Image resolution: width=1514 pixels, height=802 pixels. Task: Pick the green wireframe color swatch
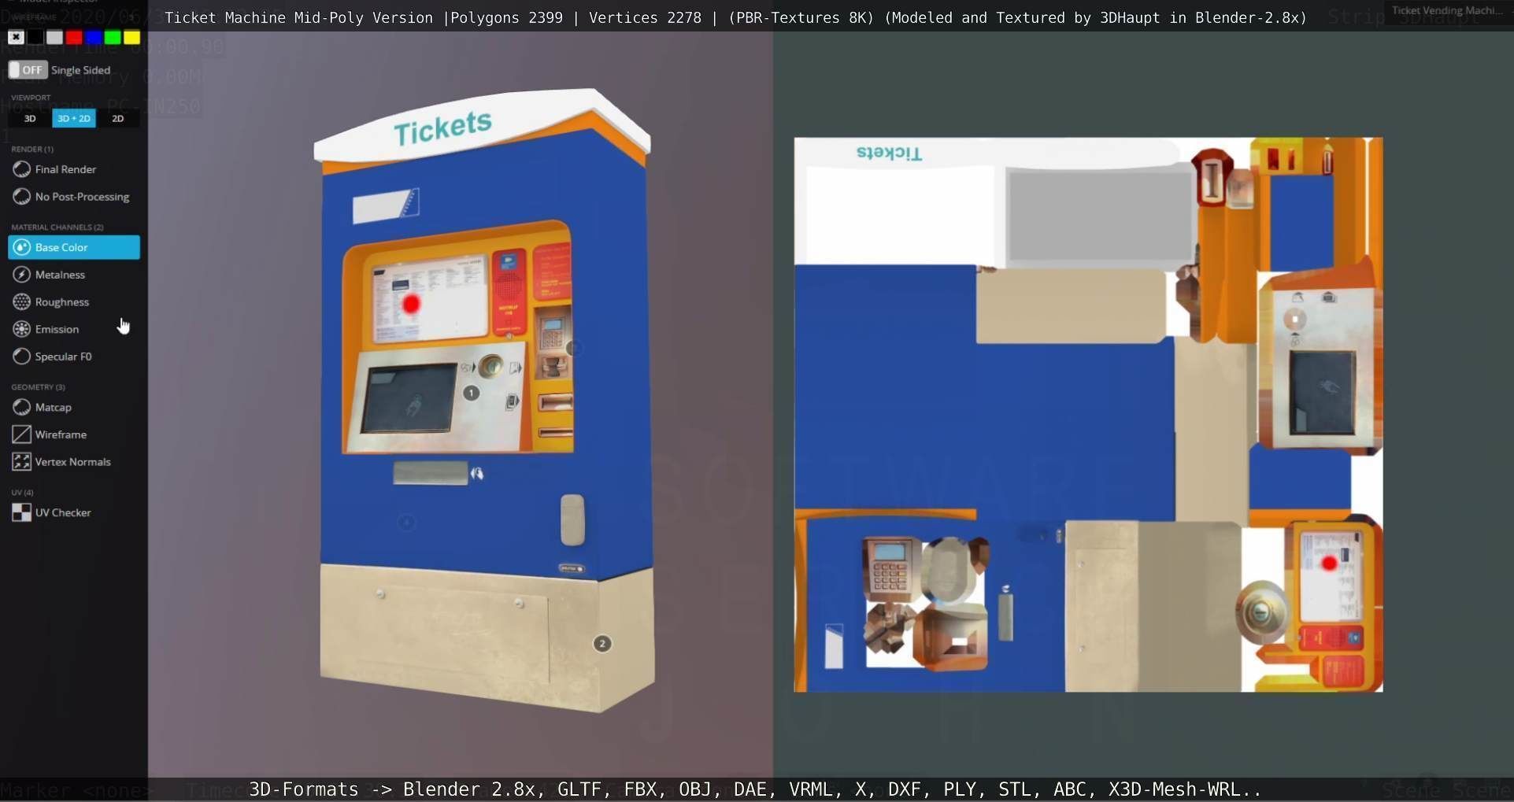pos(113,37)
